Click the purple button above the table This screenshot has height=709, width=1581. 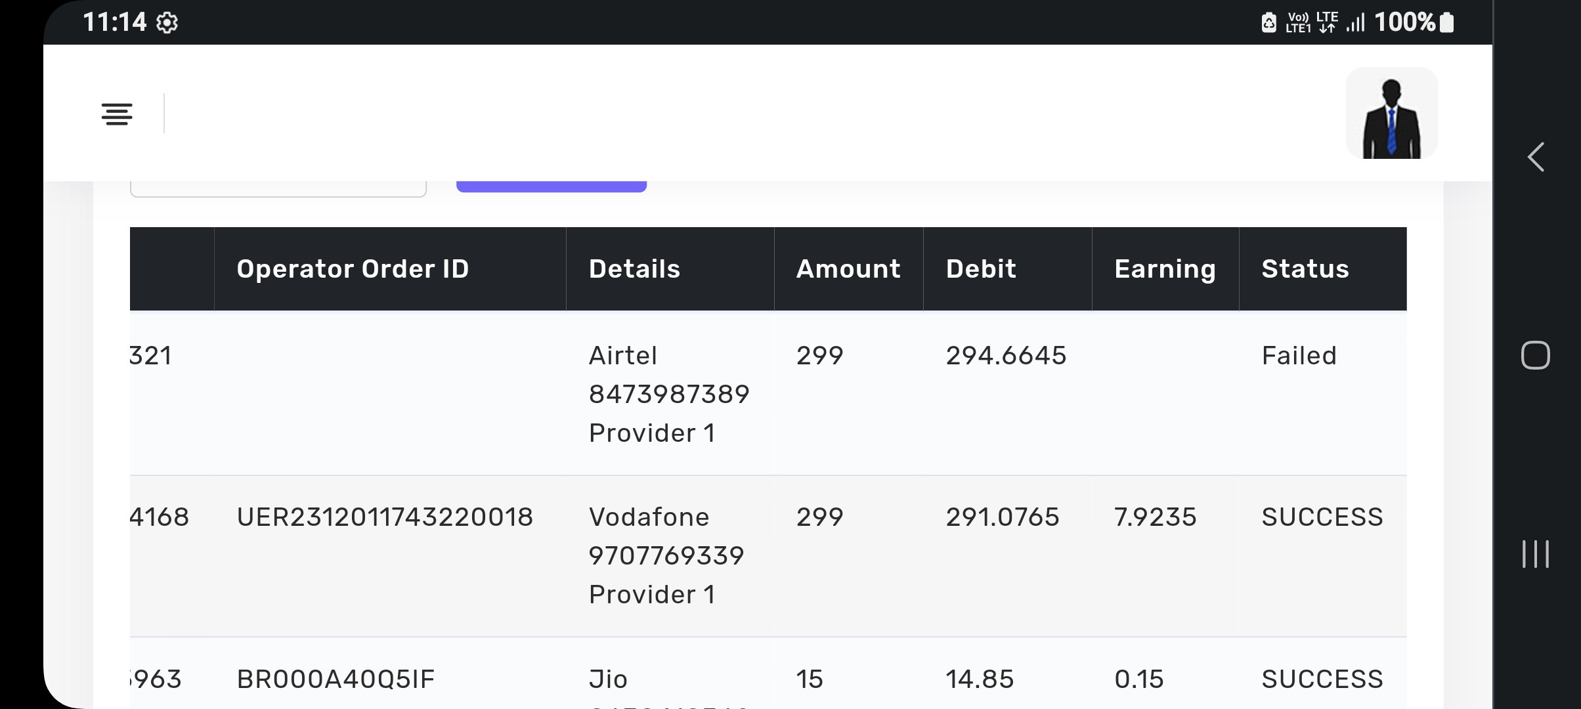(552, 186)
